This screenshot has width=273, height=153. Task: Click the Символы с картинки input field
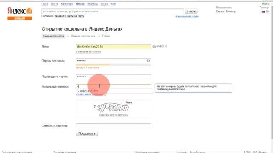tap(113, 126)
